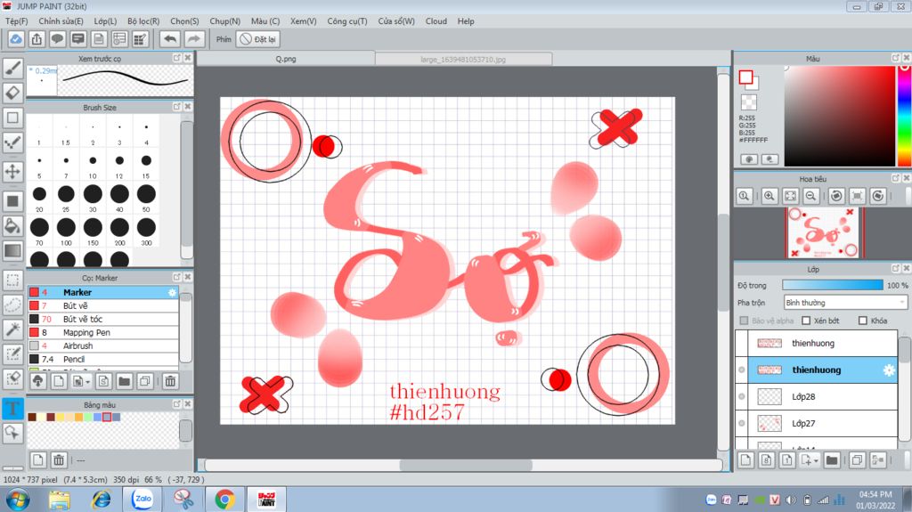
Task: Open the Bộ lọc(R) menu
Action: 143,21
